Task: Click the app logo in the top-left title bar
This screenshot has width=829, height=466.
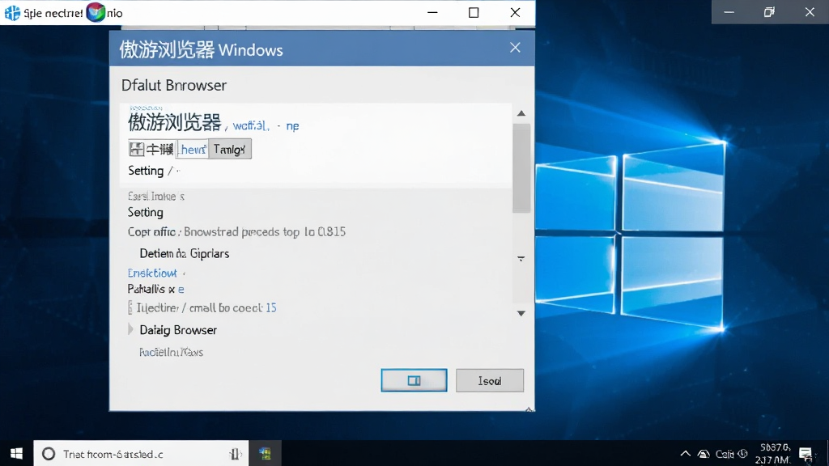Action: tap(11, 13)
